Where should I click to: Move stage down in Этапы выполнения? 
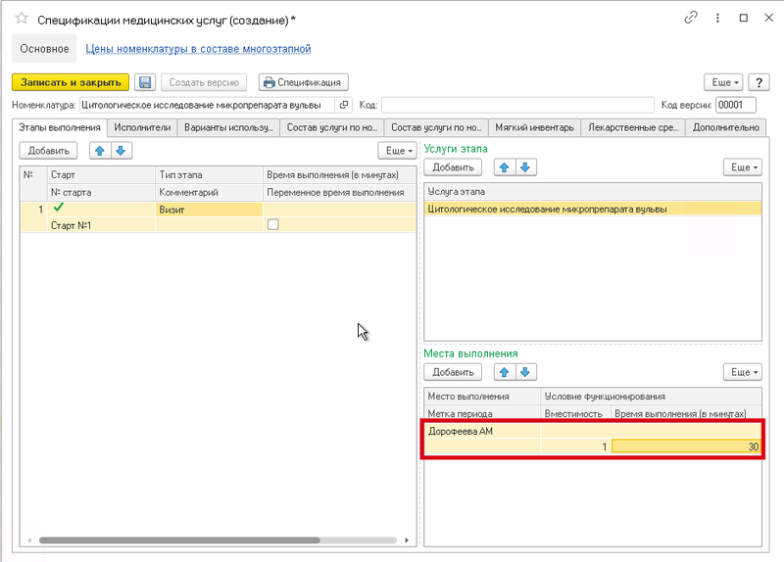[x=120, y=151]
